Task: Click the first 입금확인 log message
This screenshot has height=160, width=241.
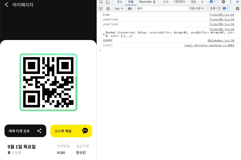Action: (108, 41)
